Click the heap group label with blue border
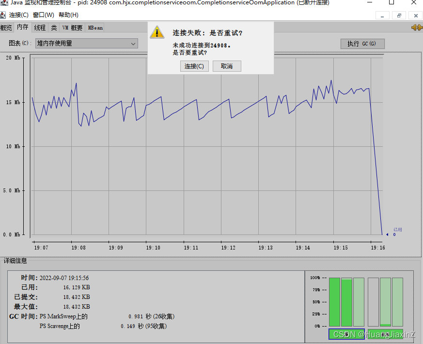 pos(346,334)
